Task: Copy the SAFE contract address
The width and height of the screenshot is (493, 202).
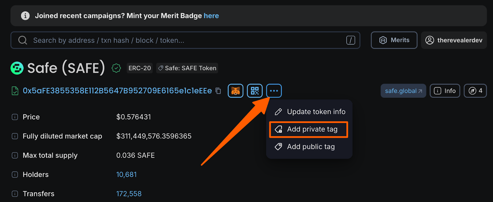Action: (x=218, y=91)
